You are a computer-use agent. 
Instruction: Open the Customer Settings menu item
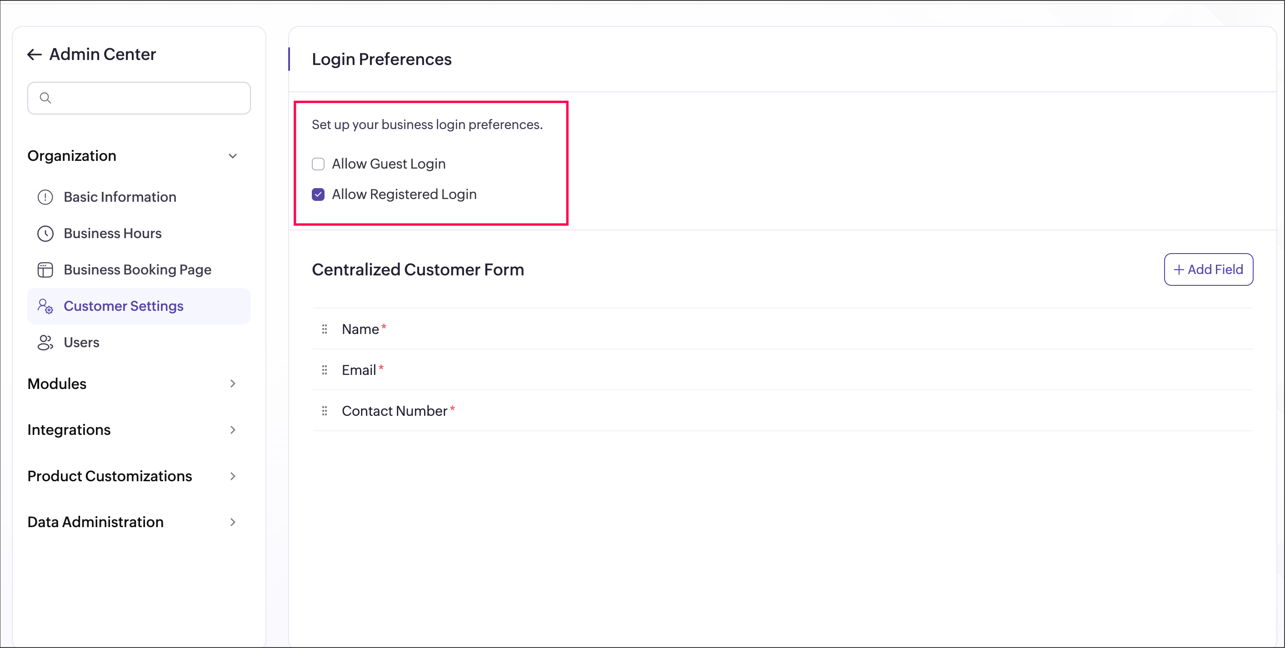pos(123,306)
